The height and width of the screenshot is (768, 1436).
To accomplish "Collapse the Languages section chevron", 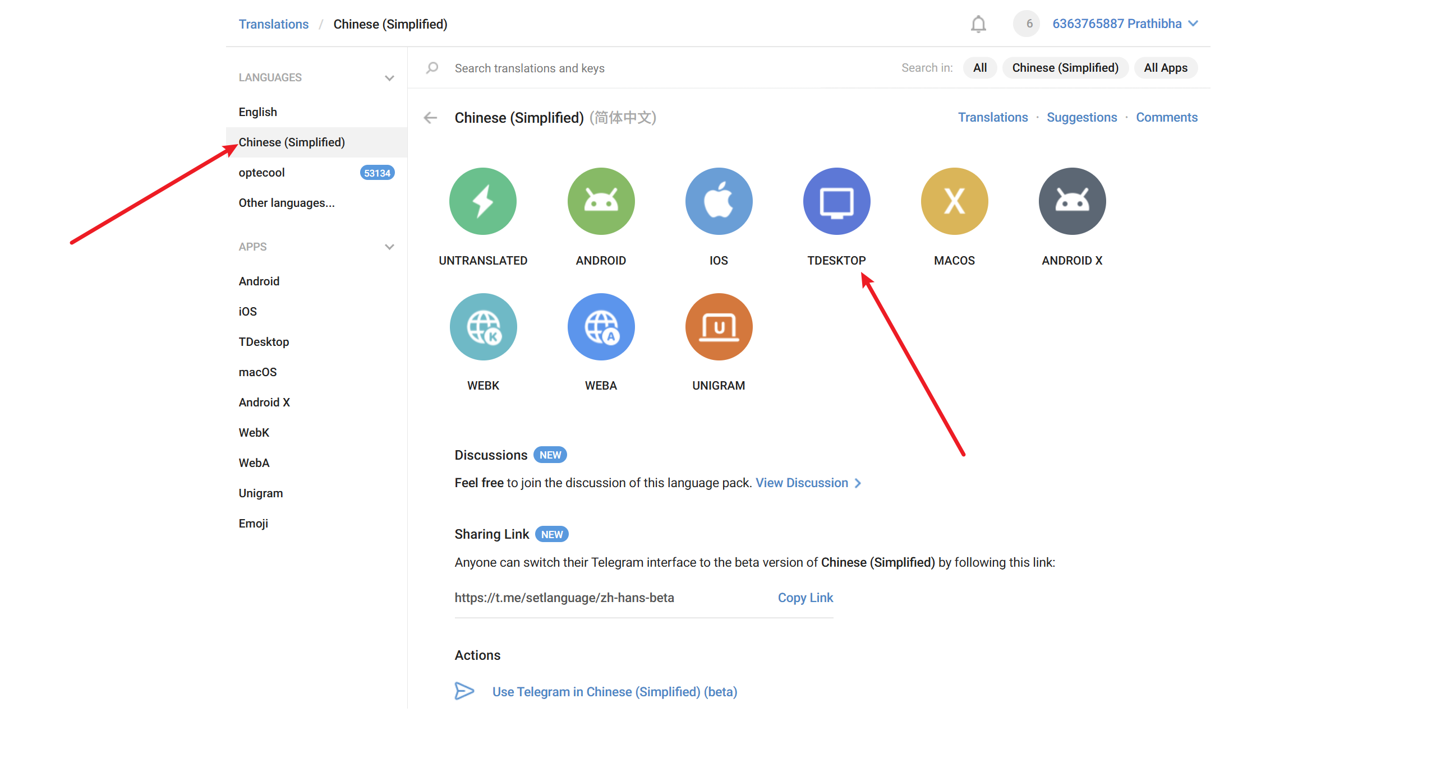I will coord(389,78).
